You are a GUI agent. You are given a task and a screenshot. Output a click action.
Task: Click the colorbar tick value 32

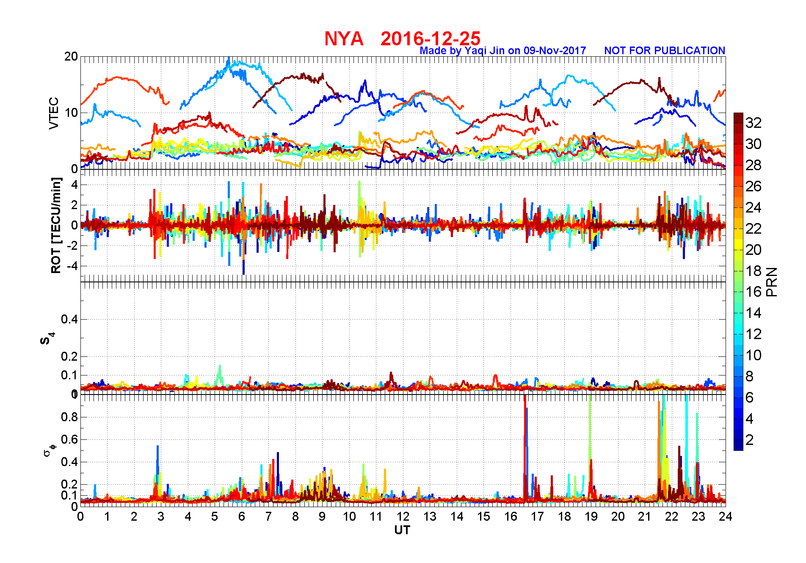(754, 123)
